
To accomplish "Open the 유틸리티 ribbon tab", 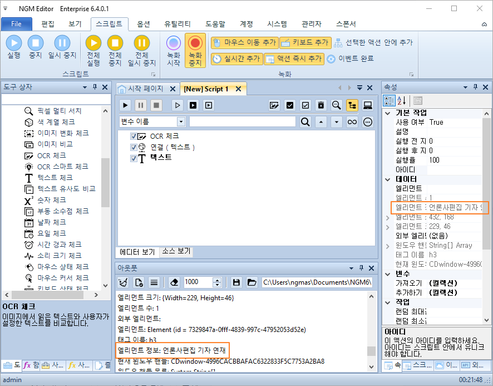I will (178, 24).
